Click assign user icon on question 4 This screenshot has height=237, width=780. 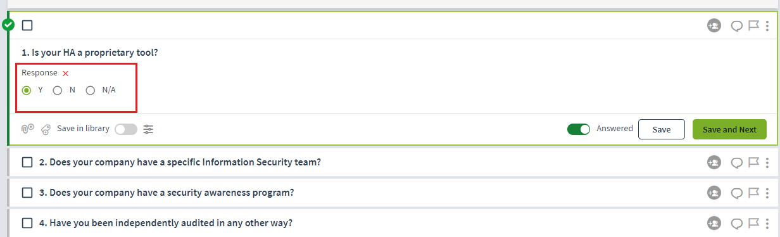tap(714, 223)
